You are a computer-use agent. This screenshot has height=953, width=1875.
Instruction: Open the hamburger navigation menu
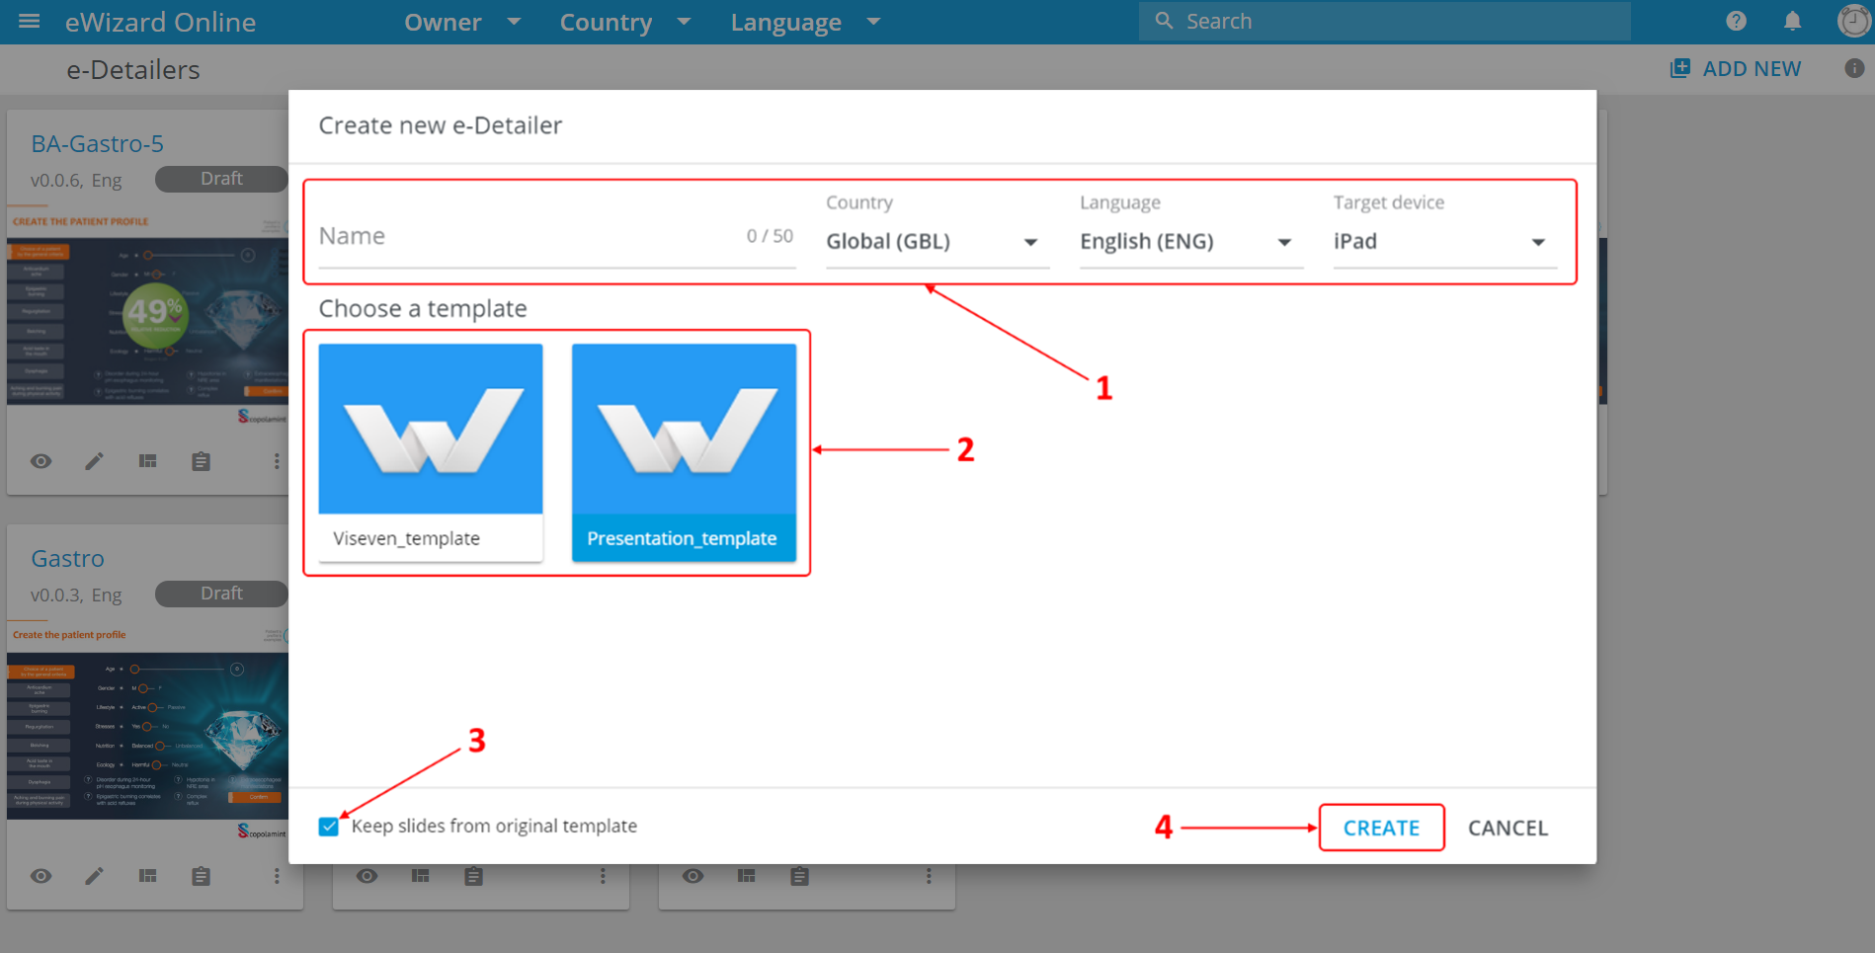pyautogui.click(x=30, y=22)
